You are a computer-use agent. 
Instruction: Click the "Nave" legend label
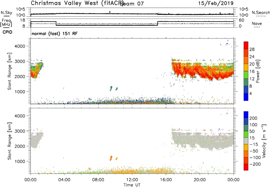pyautogui.click(x=257, y=23)
